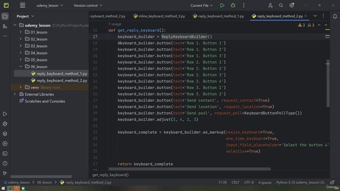Open the layers tool window icon
340x191 pixels.
tap(5, 134)
